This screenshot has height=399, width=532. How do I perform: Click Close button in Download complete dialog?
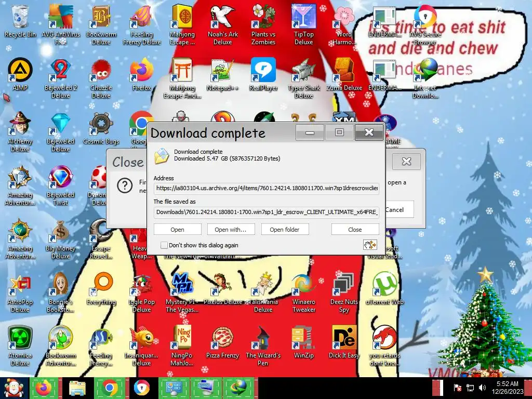[355, 229]
